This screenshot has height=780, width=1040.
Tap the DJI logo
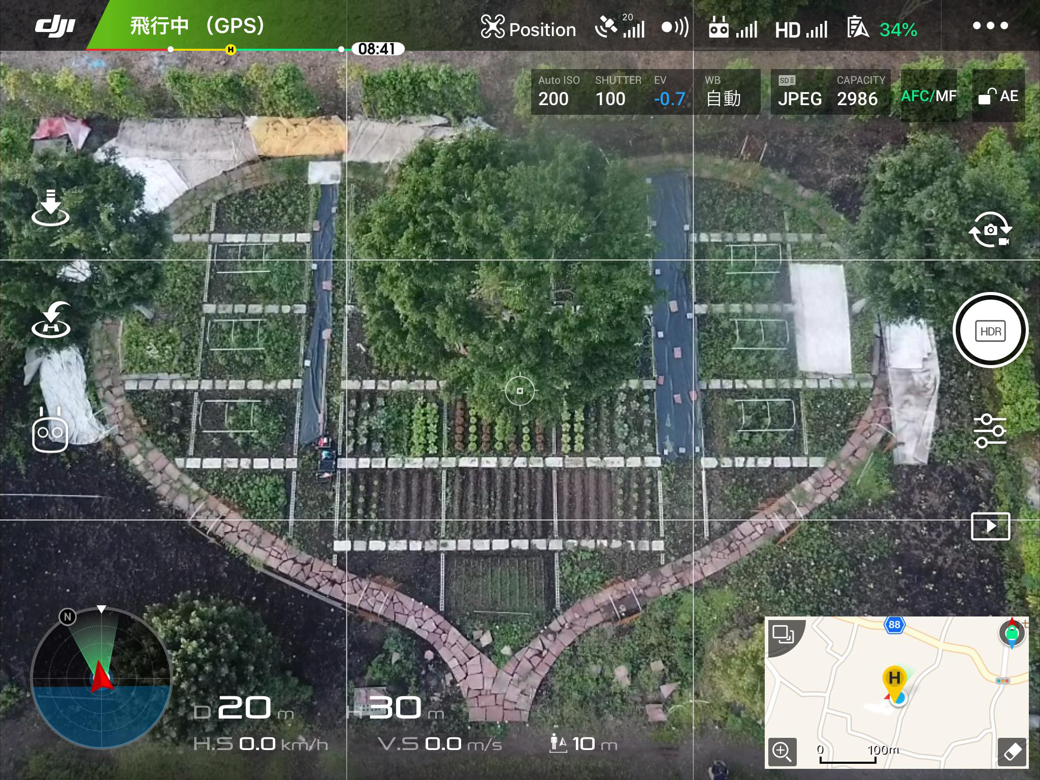(55, 26)
